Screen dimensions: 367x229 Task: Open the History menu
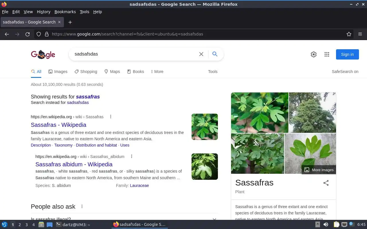pyautogui.click(x=44, y=12)
